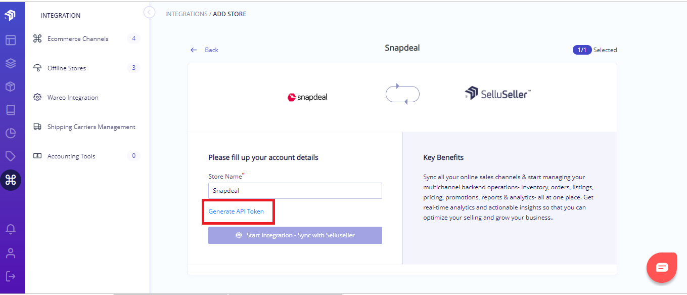Image resolution: width=687 pixels, height=295 pixels.
Task: Select the price tag icon in the sidebar
Action: click(x=11, y=156)
